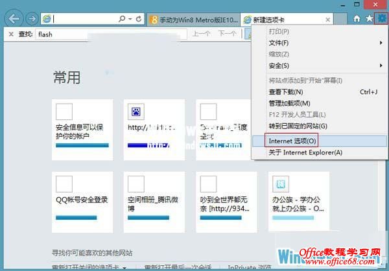
Task: Select 查看下载(N) menu entry
Action: pyautogui.click(x=319, y=92)
